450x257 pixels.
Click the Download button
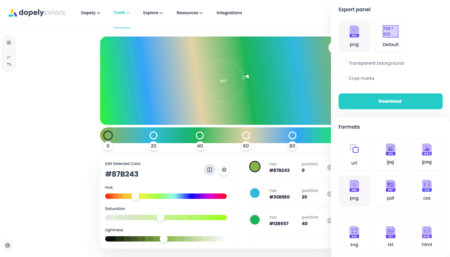(390, 101)
